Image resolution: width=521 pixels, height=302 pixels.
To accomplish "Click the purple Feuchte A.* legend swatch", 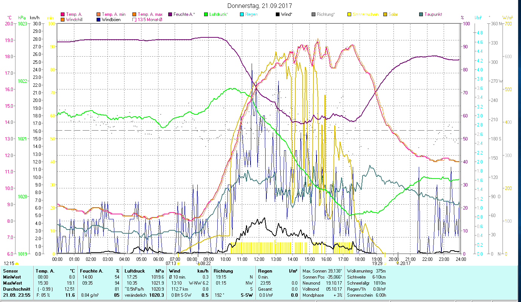I will [x=170, y=15].
